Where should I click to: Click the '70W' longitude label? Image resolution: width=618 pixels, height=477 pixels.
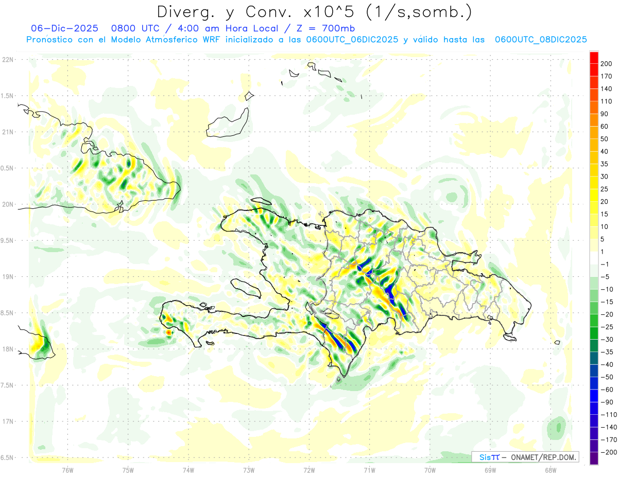tap(430, 471)
